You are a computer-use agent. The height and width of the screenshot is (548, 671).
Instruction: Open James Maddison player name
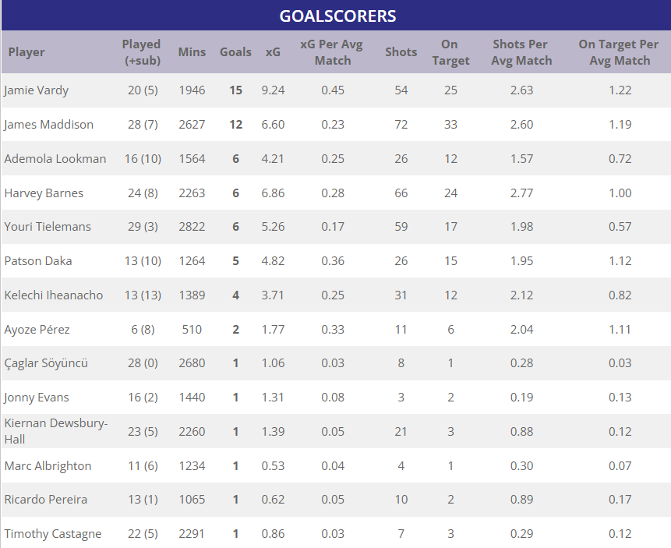coord(49,125)
